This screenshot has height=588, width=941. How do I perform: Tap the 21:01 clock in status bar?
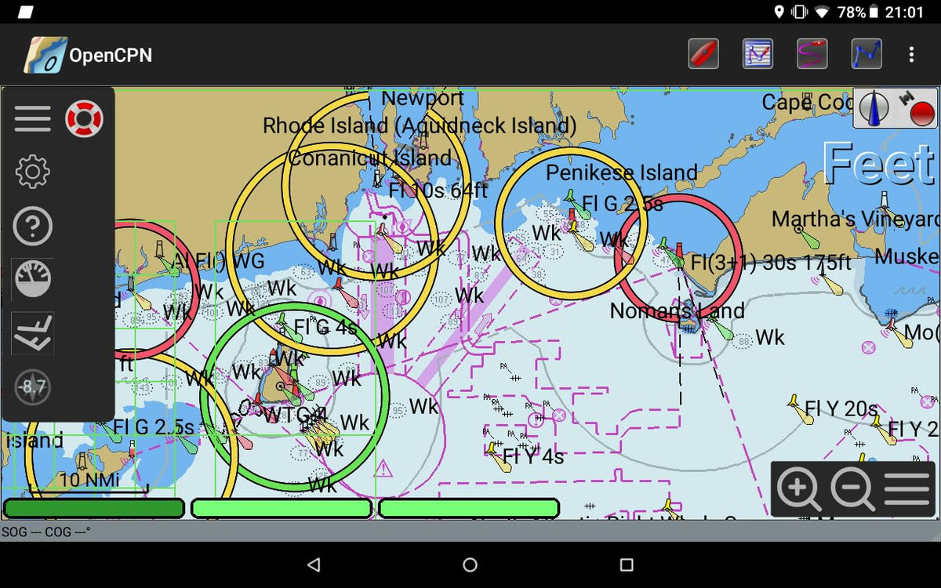pos(904,12)
